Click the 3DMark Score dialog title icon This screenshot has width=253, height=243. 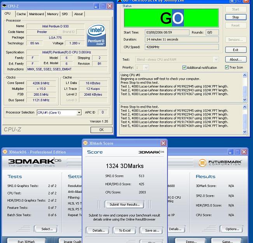(85, 143)
